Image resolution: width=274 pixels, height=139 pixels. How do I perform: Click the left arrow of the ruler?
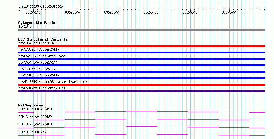[x=19, y=10]
